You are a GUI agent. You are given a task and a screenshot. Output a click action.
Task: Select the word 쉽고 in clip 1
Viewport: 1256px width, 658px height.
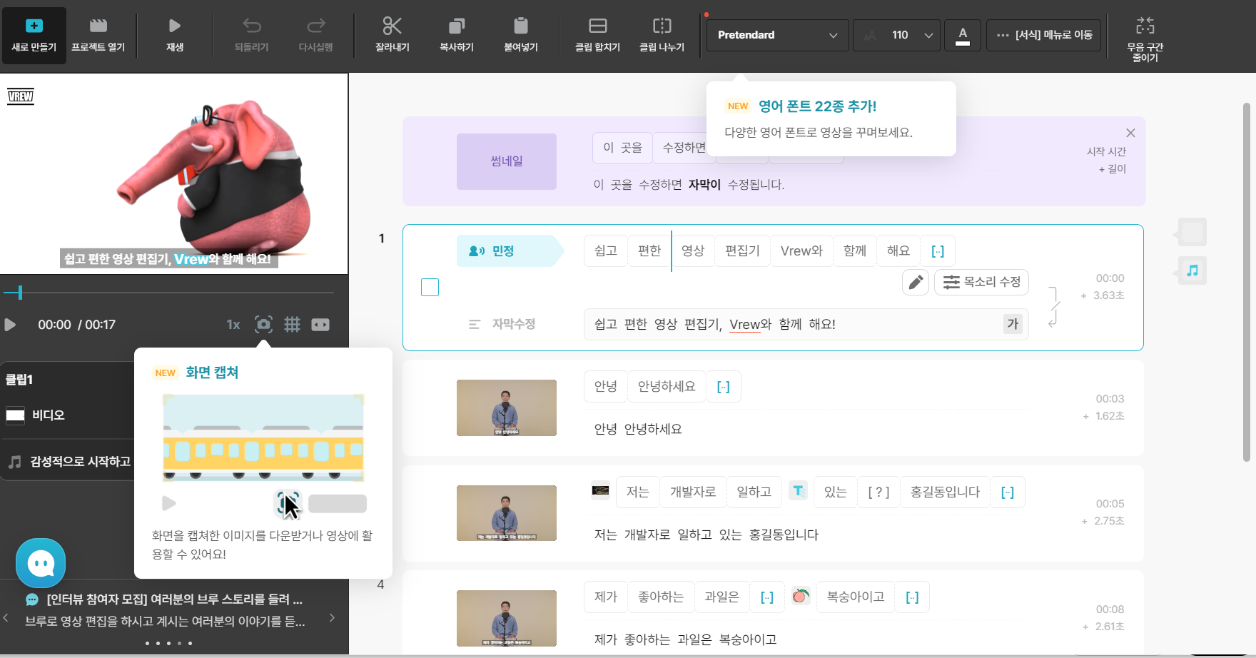(606, 250)
